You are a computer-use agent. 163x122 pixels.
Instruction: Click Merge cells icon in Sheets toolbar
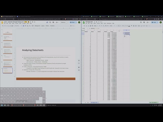tap(136, 26)
